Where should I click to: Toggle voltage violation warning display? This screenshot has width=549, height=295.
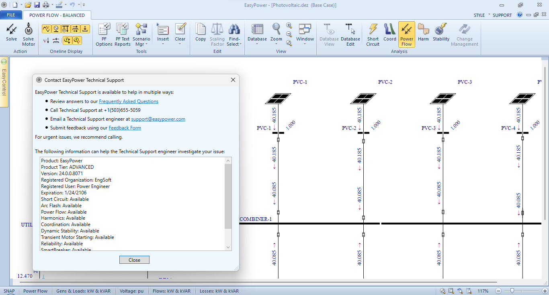[77, 40]
